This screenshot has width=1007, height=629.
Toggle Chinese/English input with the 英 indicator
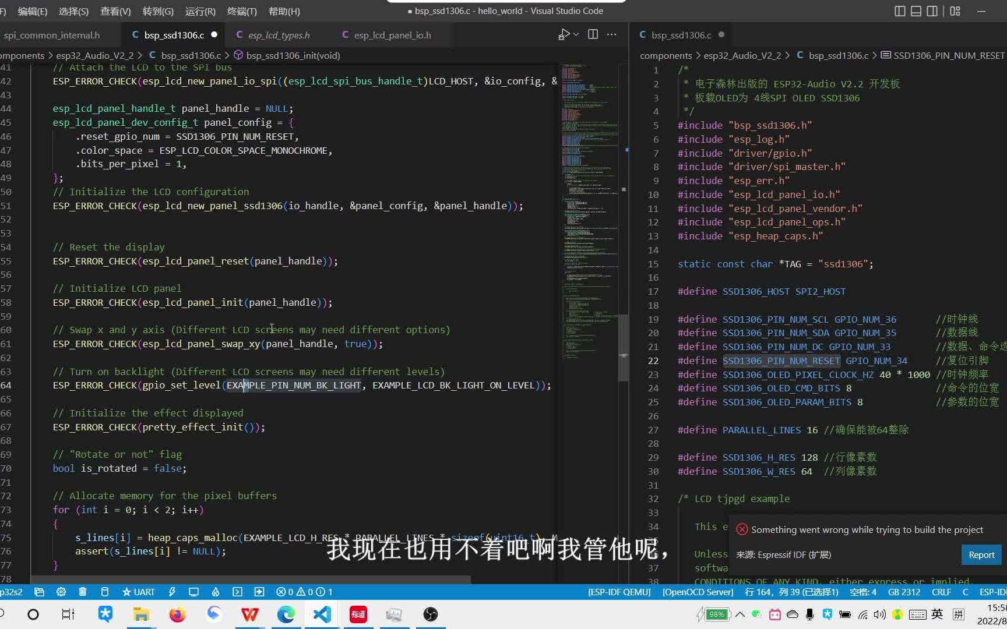tap(937, 614)
